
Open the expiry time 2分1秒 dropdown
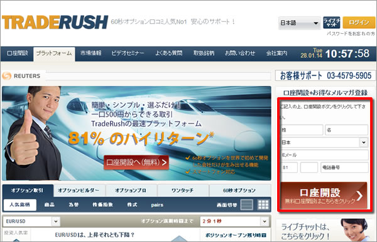234,221
